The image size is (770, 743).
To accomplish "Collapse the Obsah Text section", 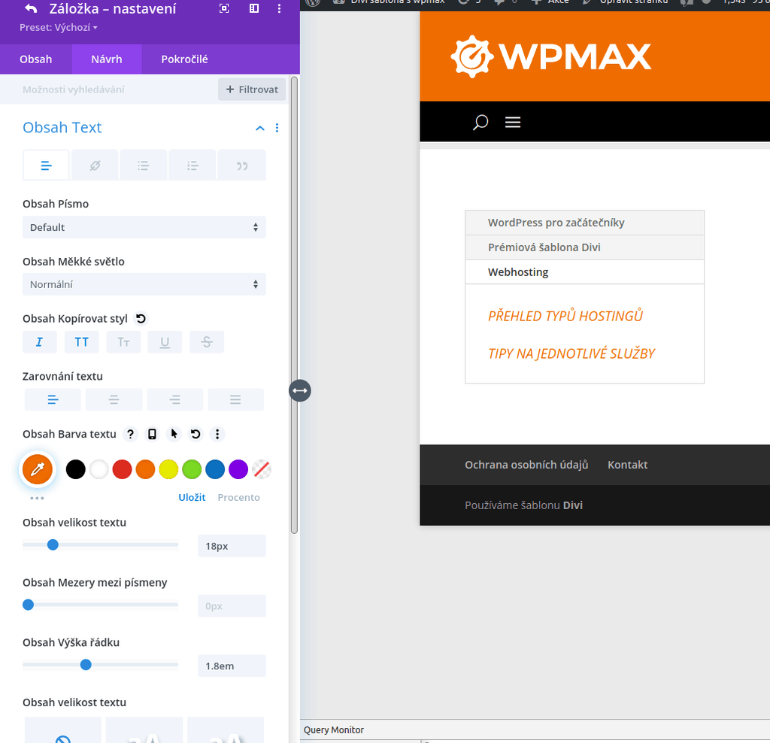I will point(260,128).
